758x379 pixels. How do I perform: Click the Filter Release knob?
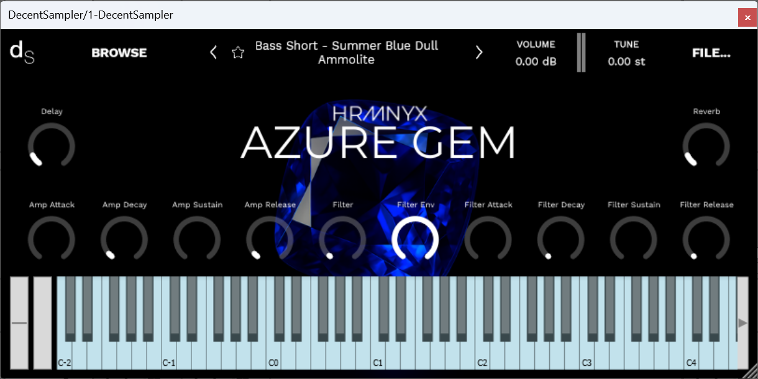pos(706,240)
